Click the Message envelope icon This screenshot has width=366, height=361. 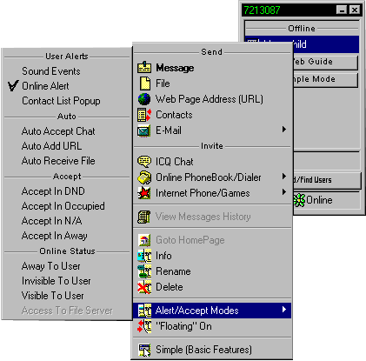144,67
